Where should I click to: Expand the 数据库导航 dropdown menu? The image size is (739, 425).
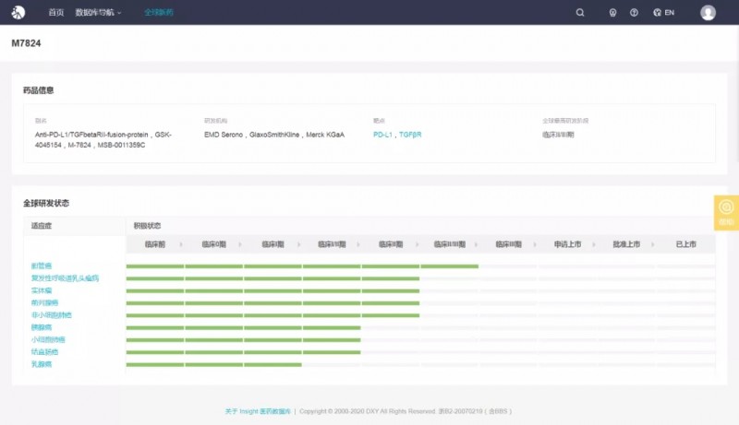coord(98,13)
